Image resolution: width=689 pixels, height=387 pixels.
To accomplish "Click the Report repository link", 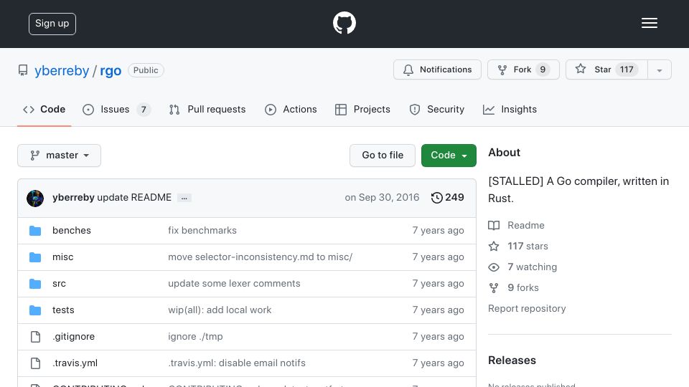I will [x=527, y=308].
